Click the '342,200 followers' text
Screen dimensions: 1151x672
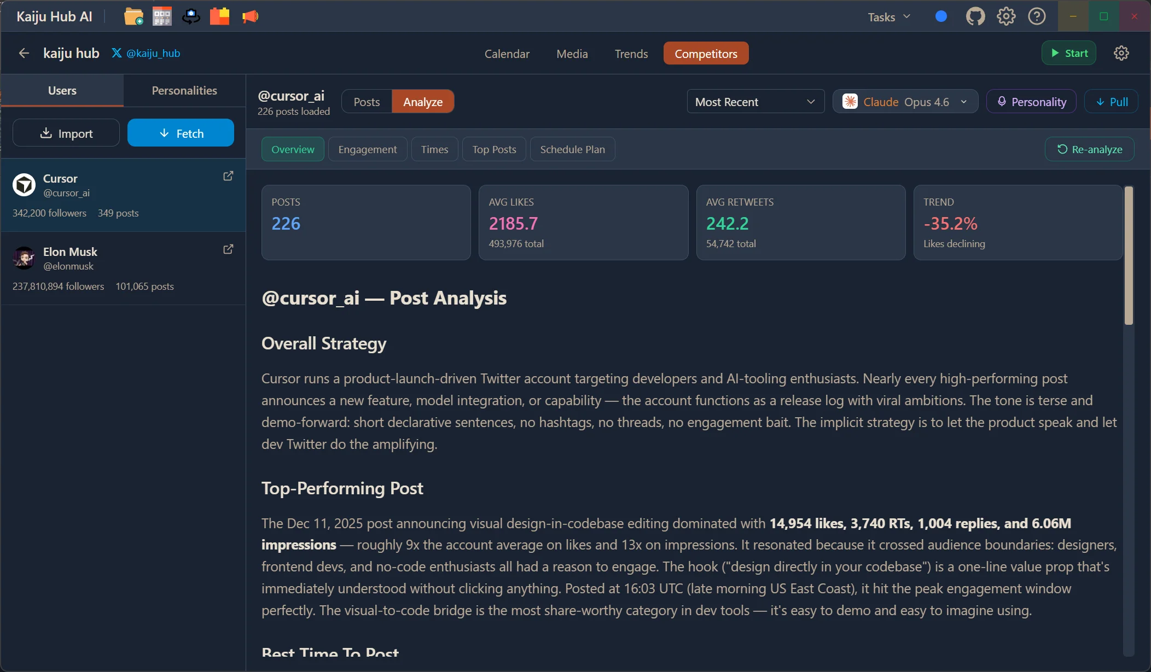(x=49, y=213)
